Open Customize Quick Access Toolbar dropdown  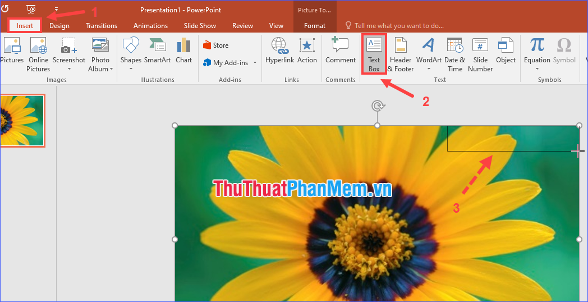56,8
